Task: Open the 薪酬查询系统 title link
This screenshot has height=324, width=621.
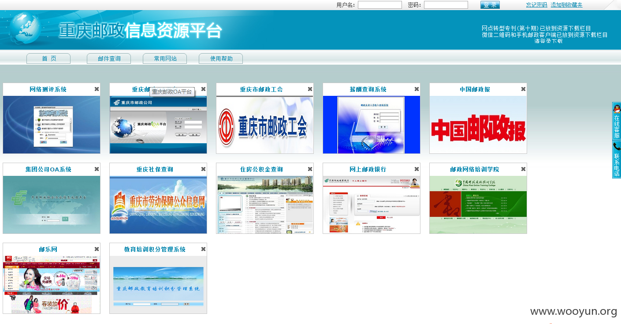Action: [x=368, y=89]
